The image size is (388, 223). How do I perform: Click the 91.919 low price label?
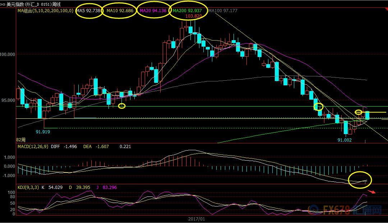[43, 132]
